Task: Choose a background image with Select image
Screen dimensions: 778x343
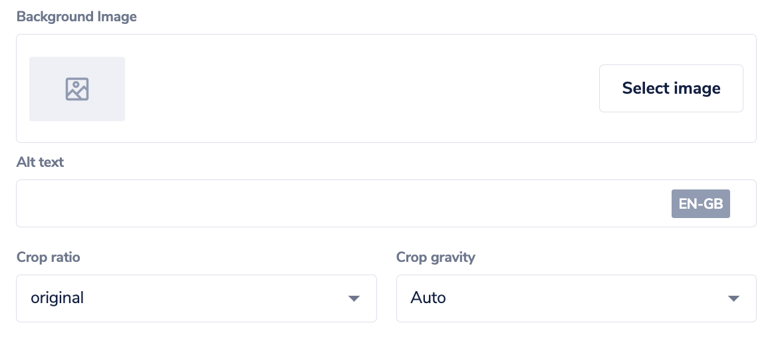Action: pos(671,88)
